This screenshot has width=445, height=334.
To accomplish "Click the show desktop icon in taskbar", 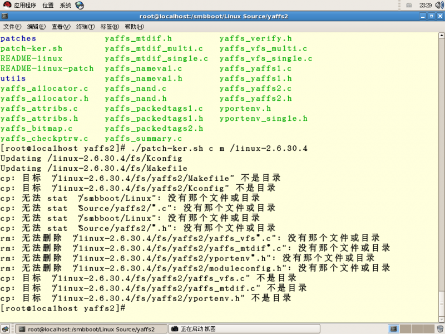I will (6, 328).
